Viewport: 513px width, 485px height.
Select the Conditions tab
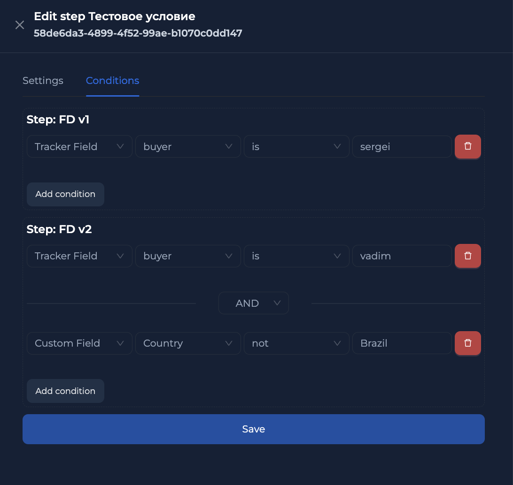click(112, 81)
